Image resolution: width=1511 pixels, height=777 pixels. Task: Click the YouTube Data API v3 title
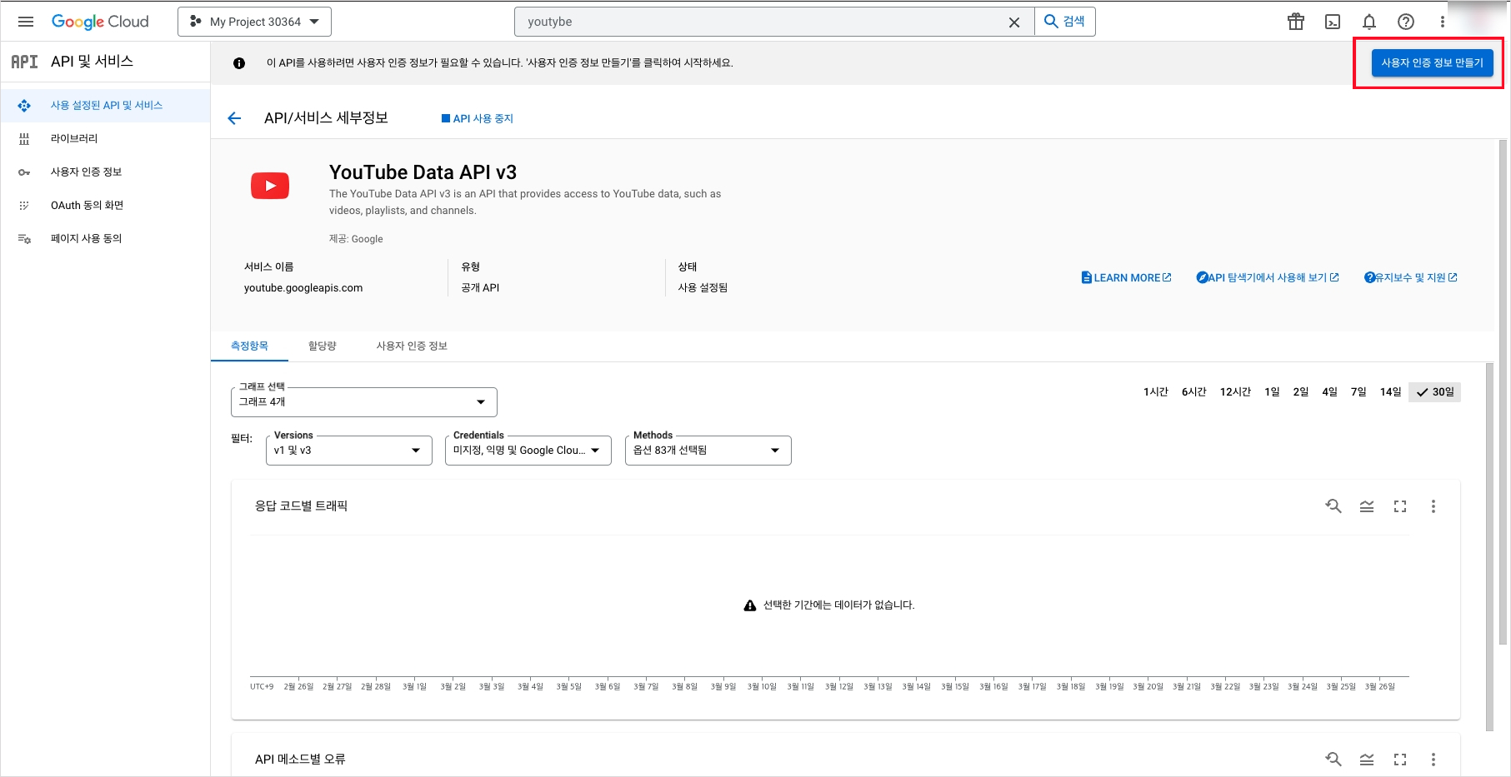coord(423,172)
